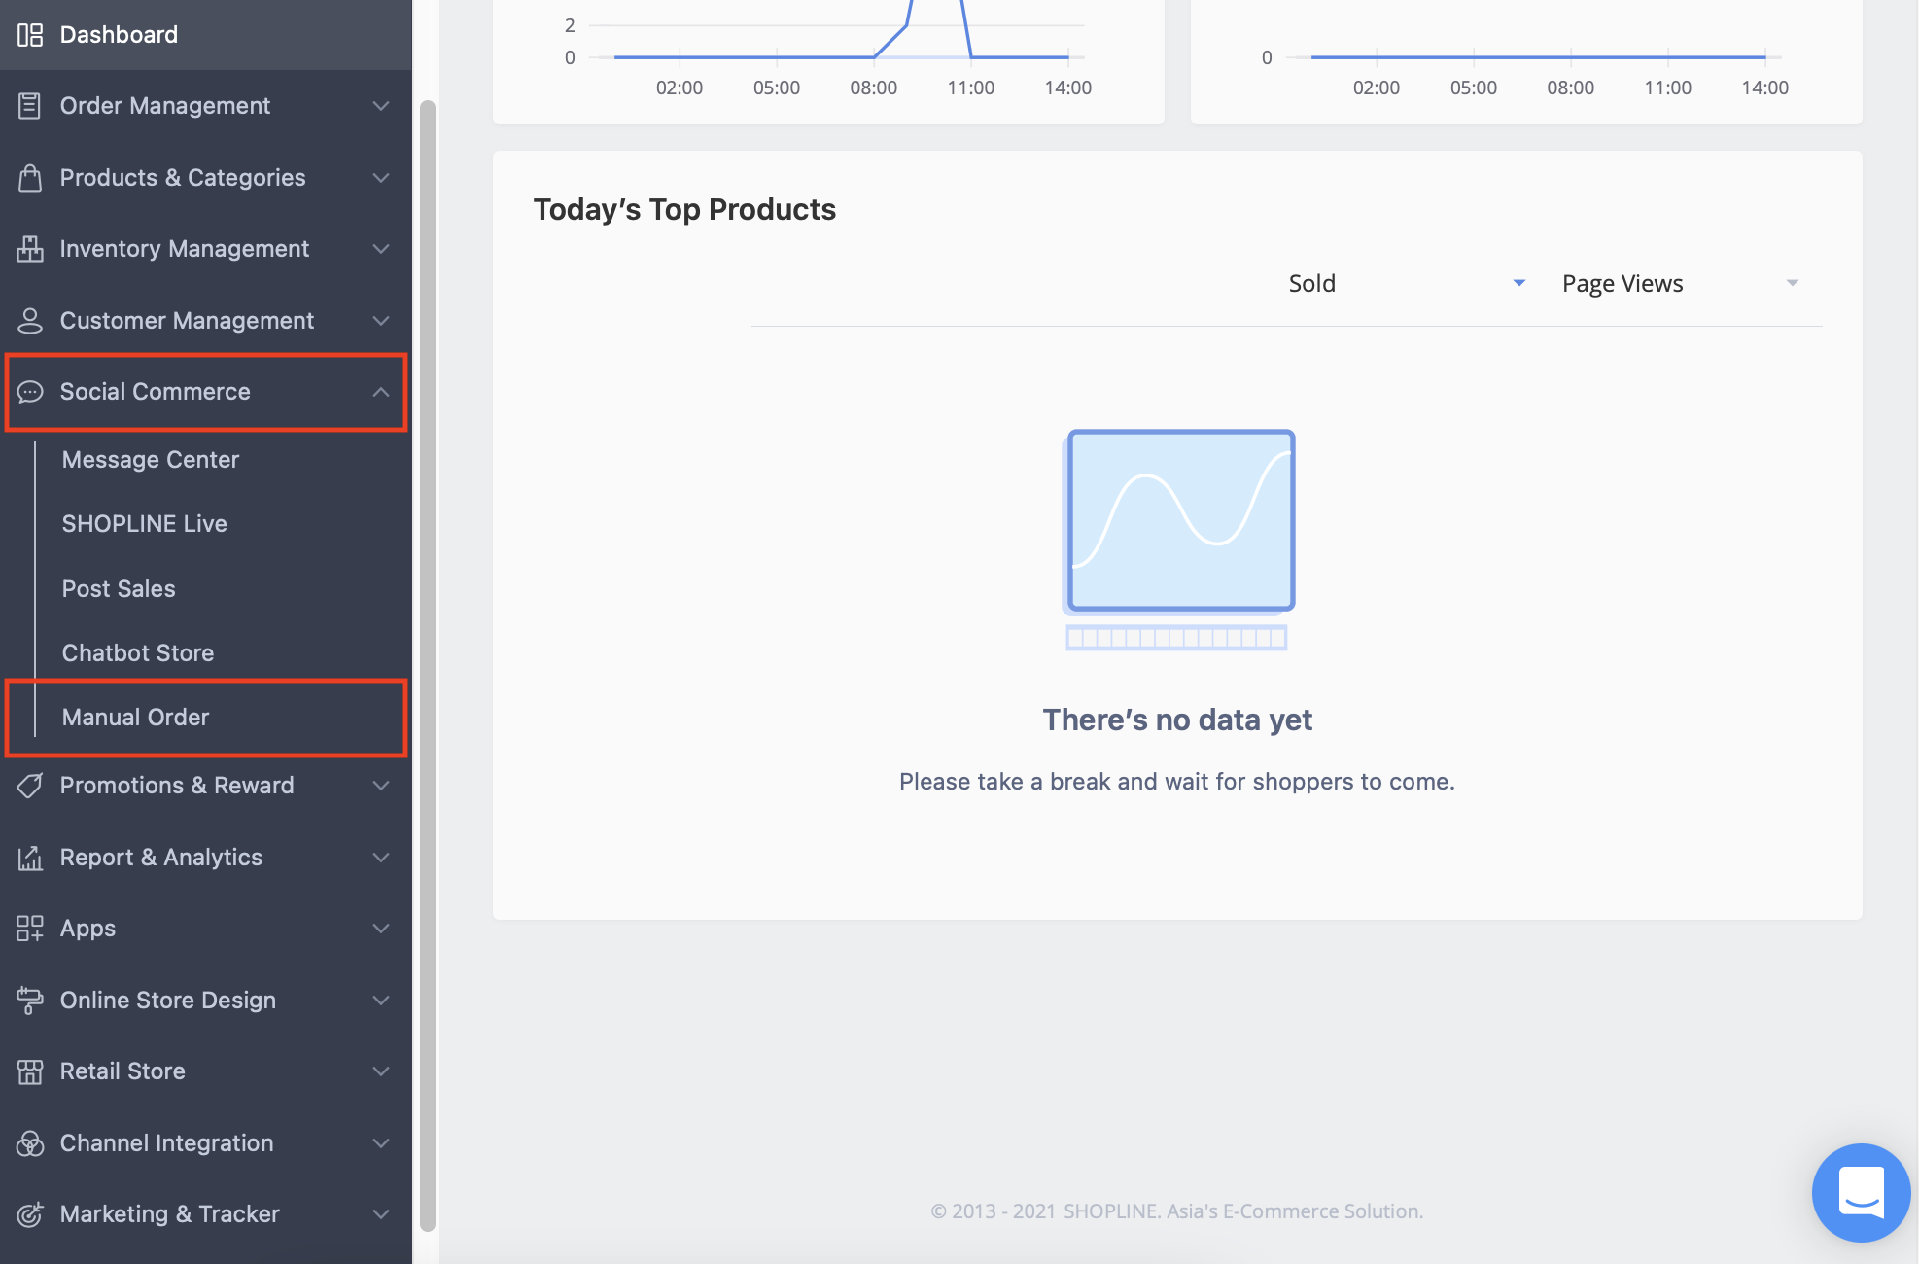Click the Customer Management person icon
The image size is (1919, 1264).
coord(30,321)
